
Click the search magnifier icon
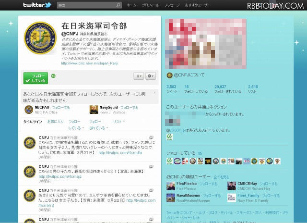(118, 5)
